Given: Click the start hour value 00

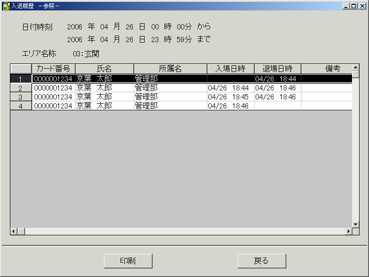Looking at the screenshot, I should click(155, 27).
